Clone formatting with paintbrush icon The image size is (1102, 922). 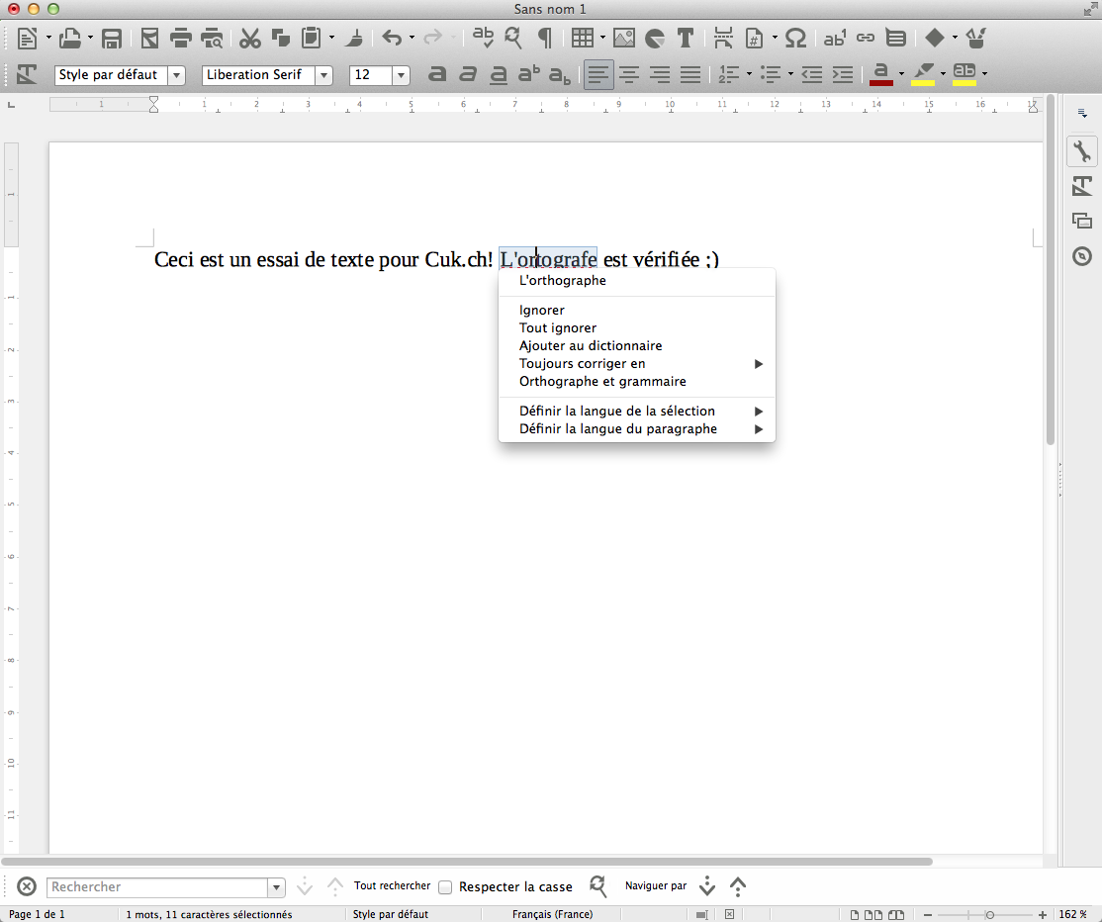[355, 38]
